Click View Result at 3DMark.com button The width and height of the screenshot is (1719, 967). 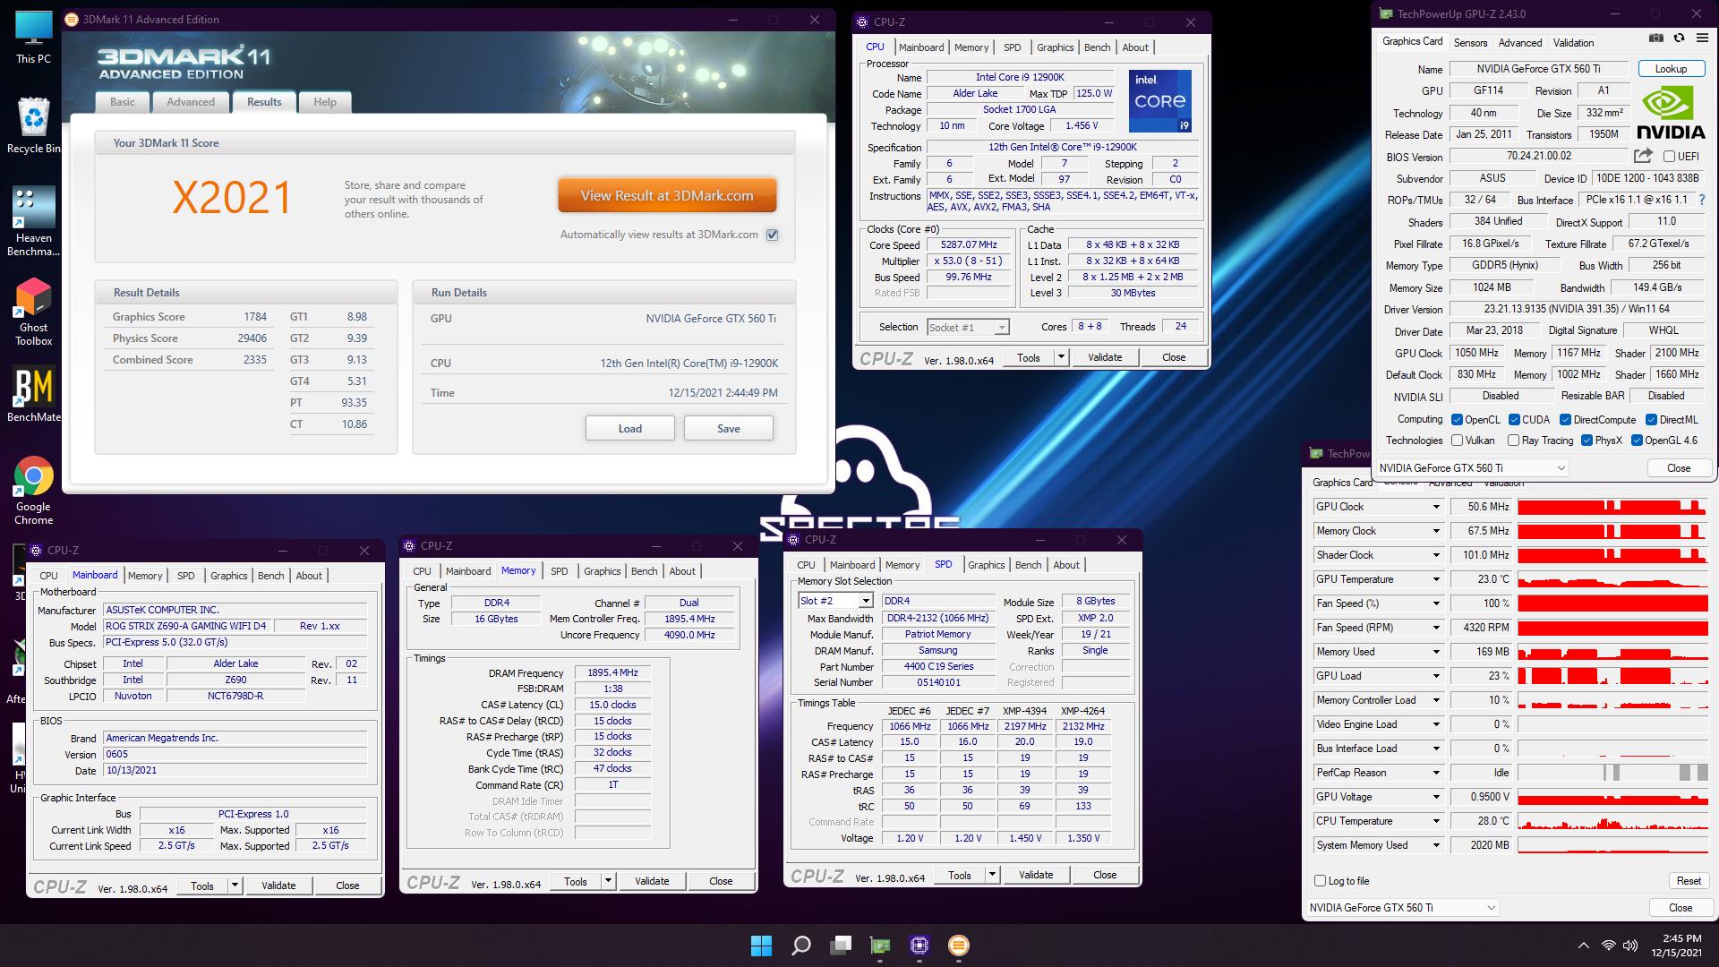click(x=667, y=195)
